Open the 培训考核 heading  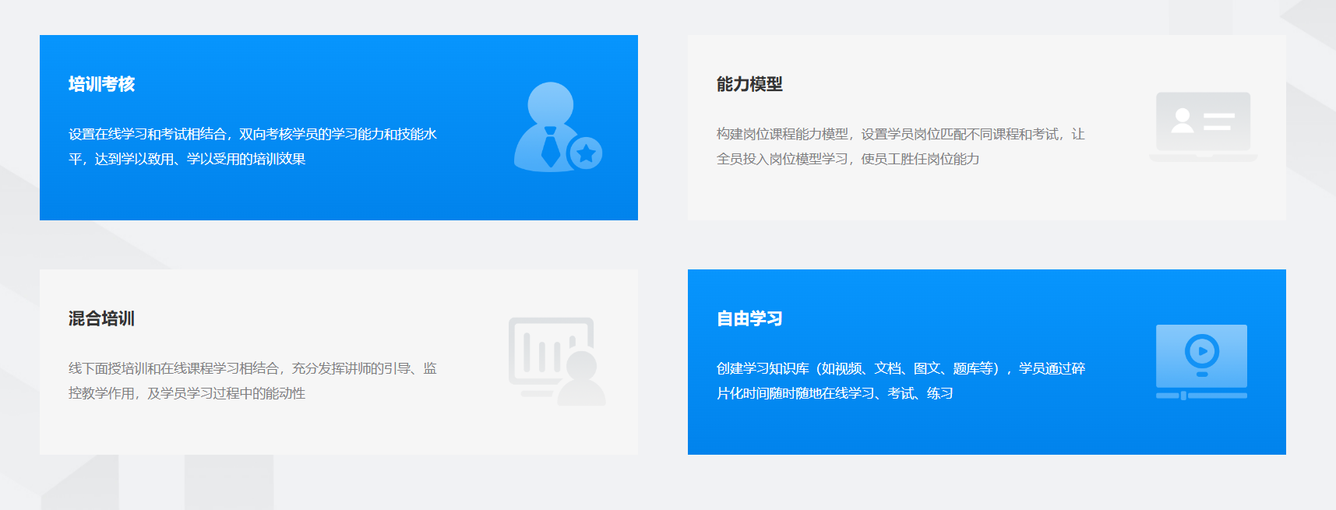(x=101, y=84)
